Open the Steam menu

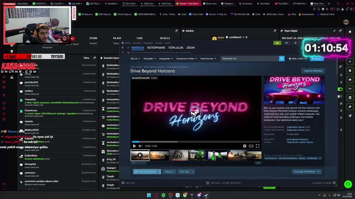[126, 43]
